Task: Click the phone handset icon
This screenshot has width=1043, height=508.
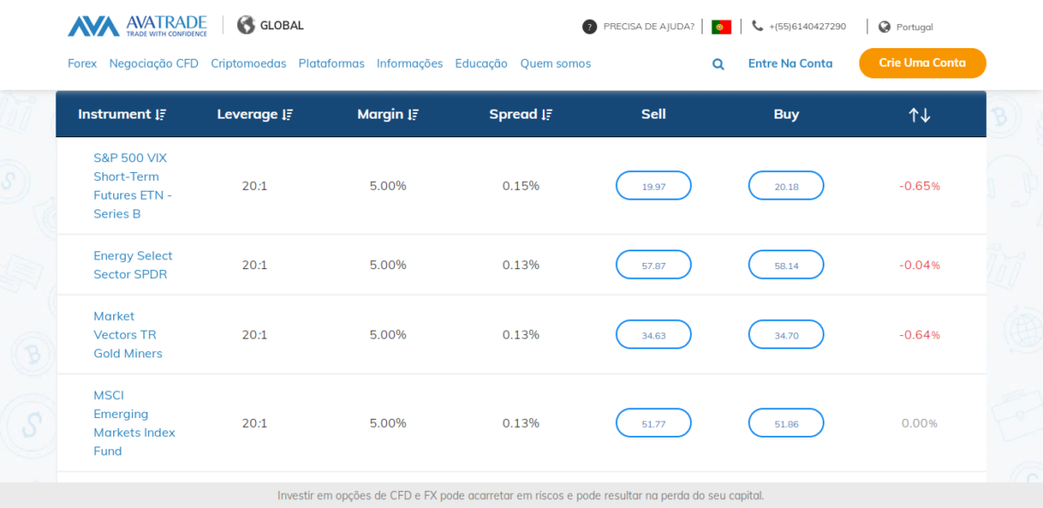Action: coord(758,26)
